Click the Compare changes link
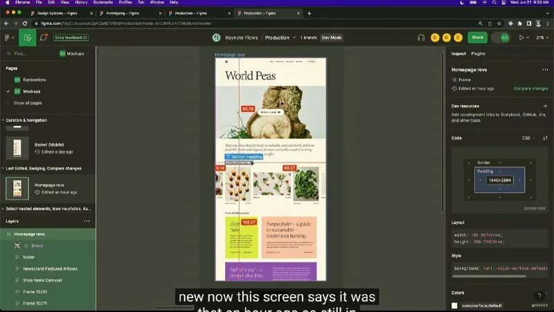Screen dimensions: 554x312 530,89
